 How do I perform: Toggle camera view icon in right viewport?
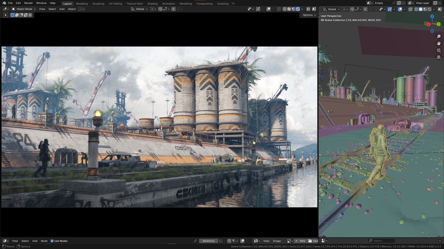point(439,50)
